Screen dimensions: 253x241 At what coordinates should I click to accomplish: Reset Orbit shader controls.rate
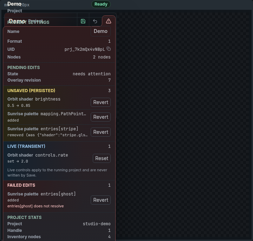[102, 158]
